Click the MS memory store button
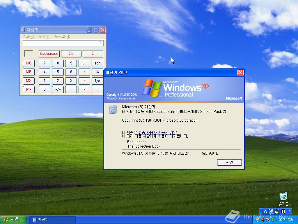Image resolution: width=298 pixels, height=224 pixels. coord(29,81)
